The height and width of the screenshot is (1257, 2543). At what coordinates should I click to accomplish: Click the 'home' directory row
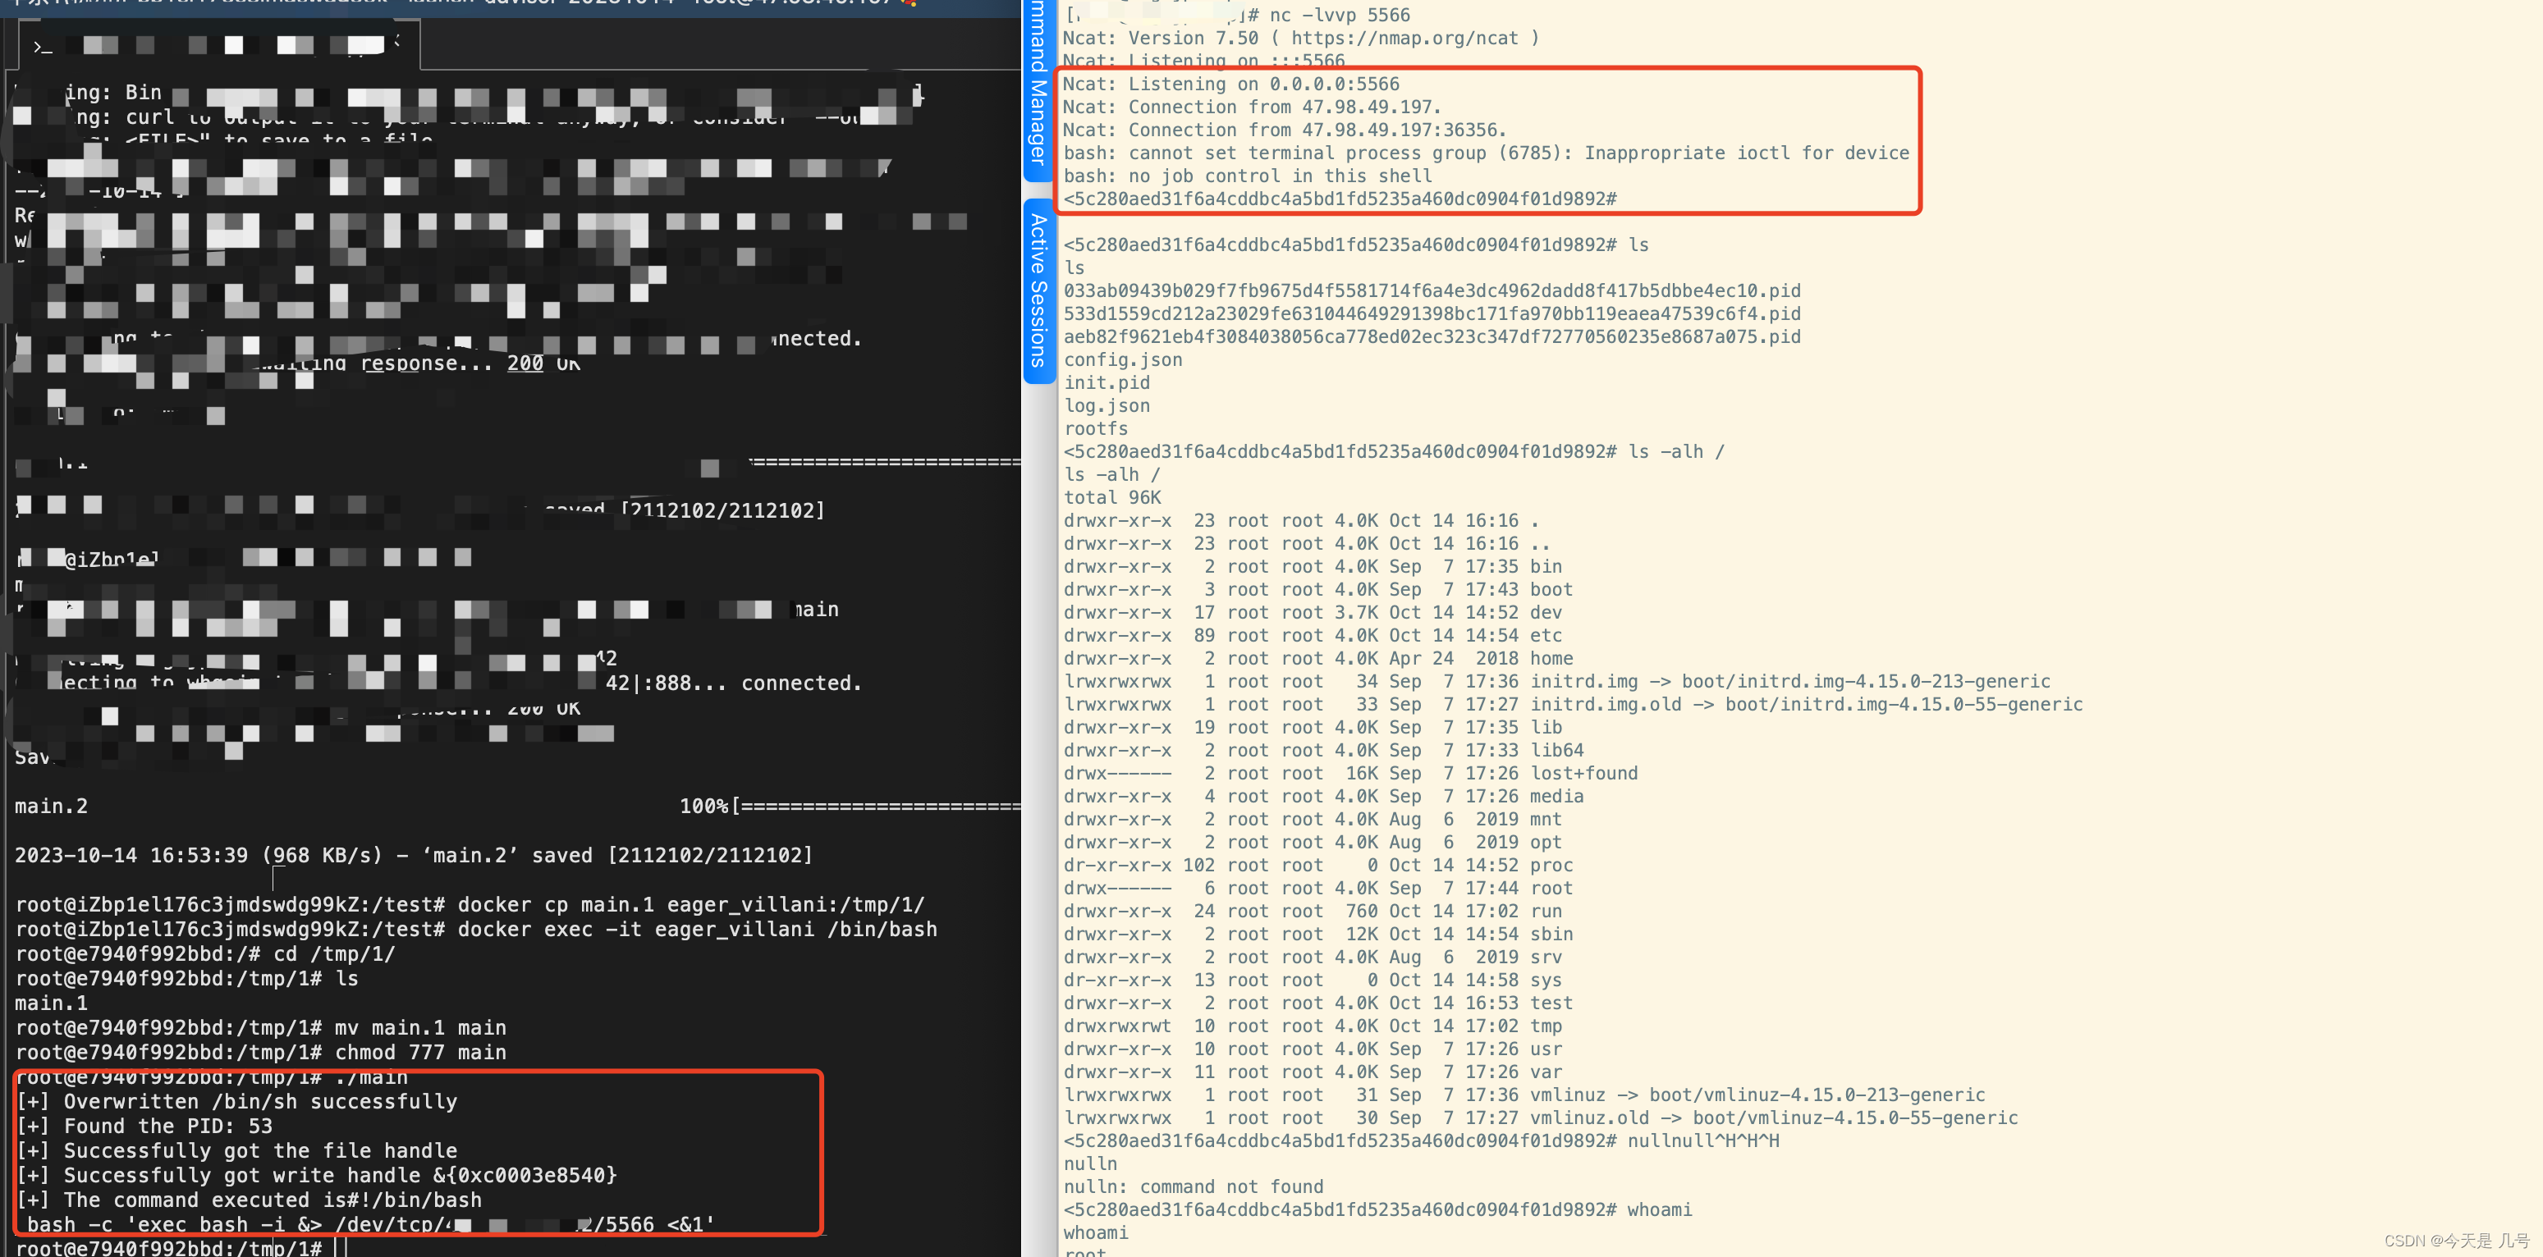point(1318,658)
